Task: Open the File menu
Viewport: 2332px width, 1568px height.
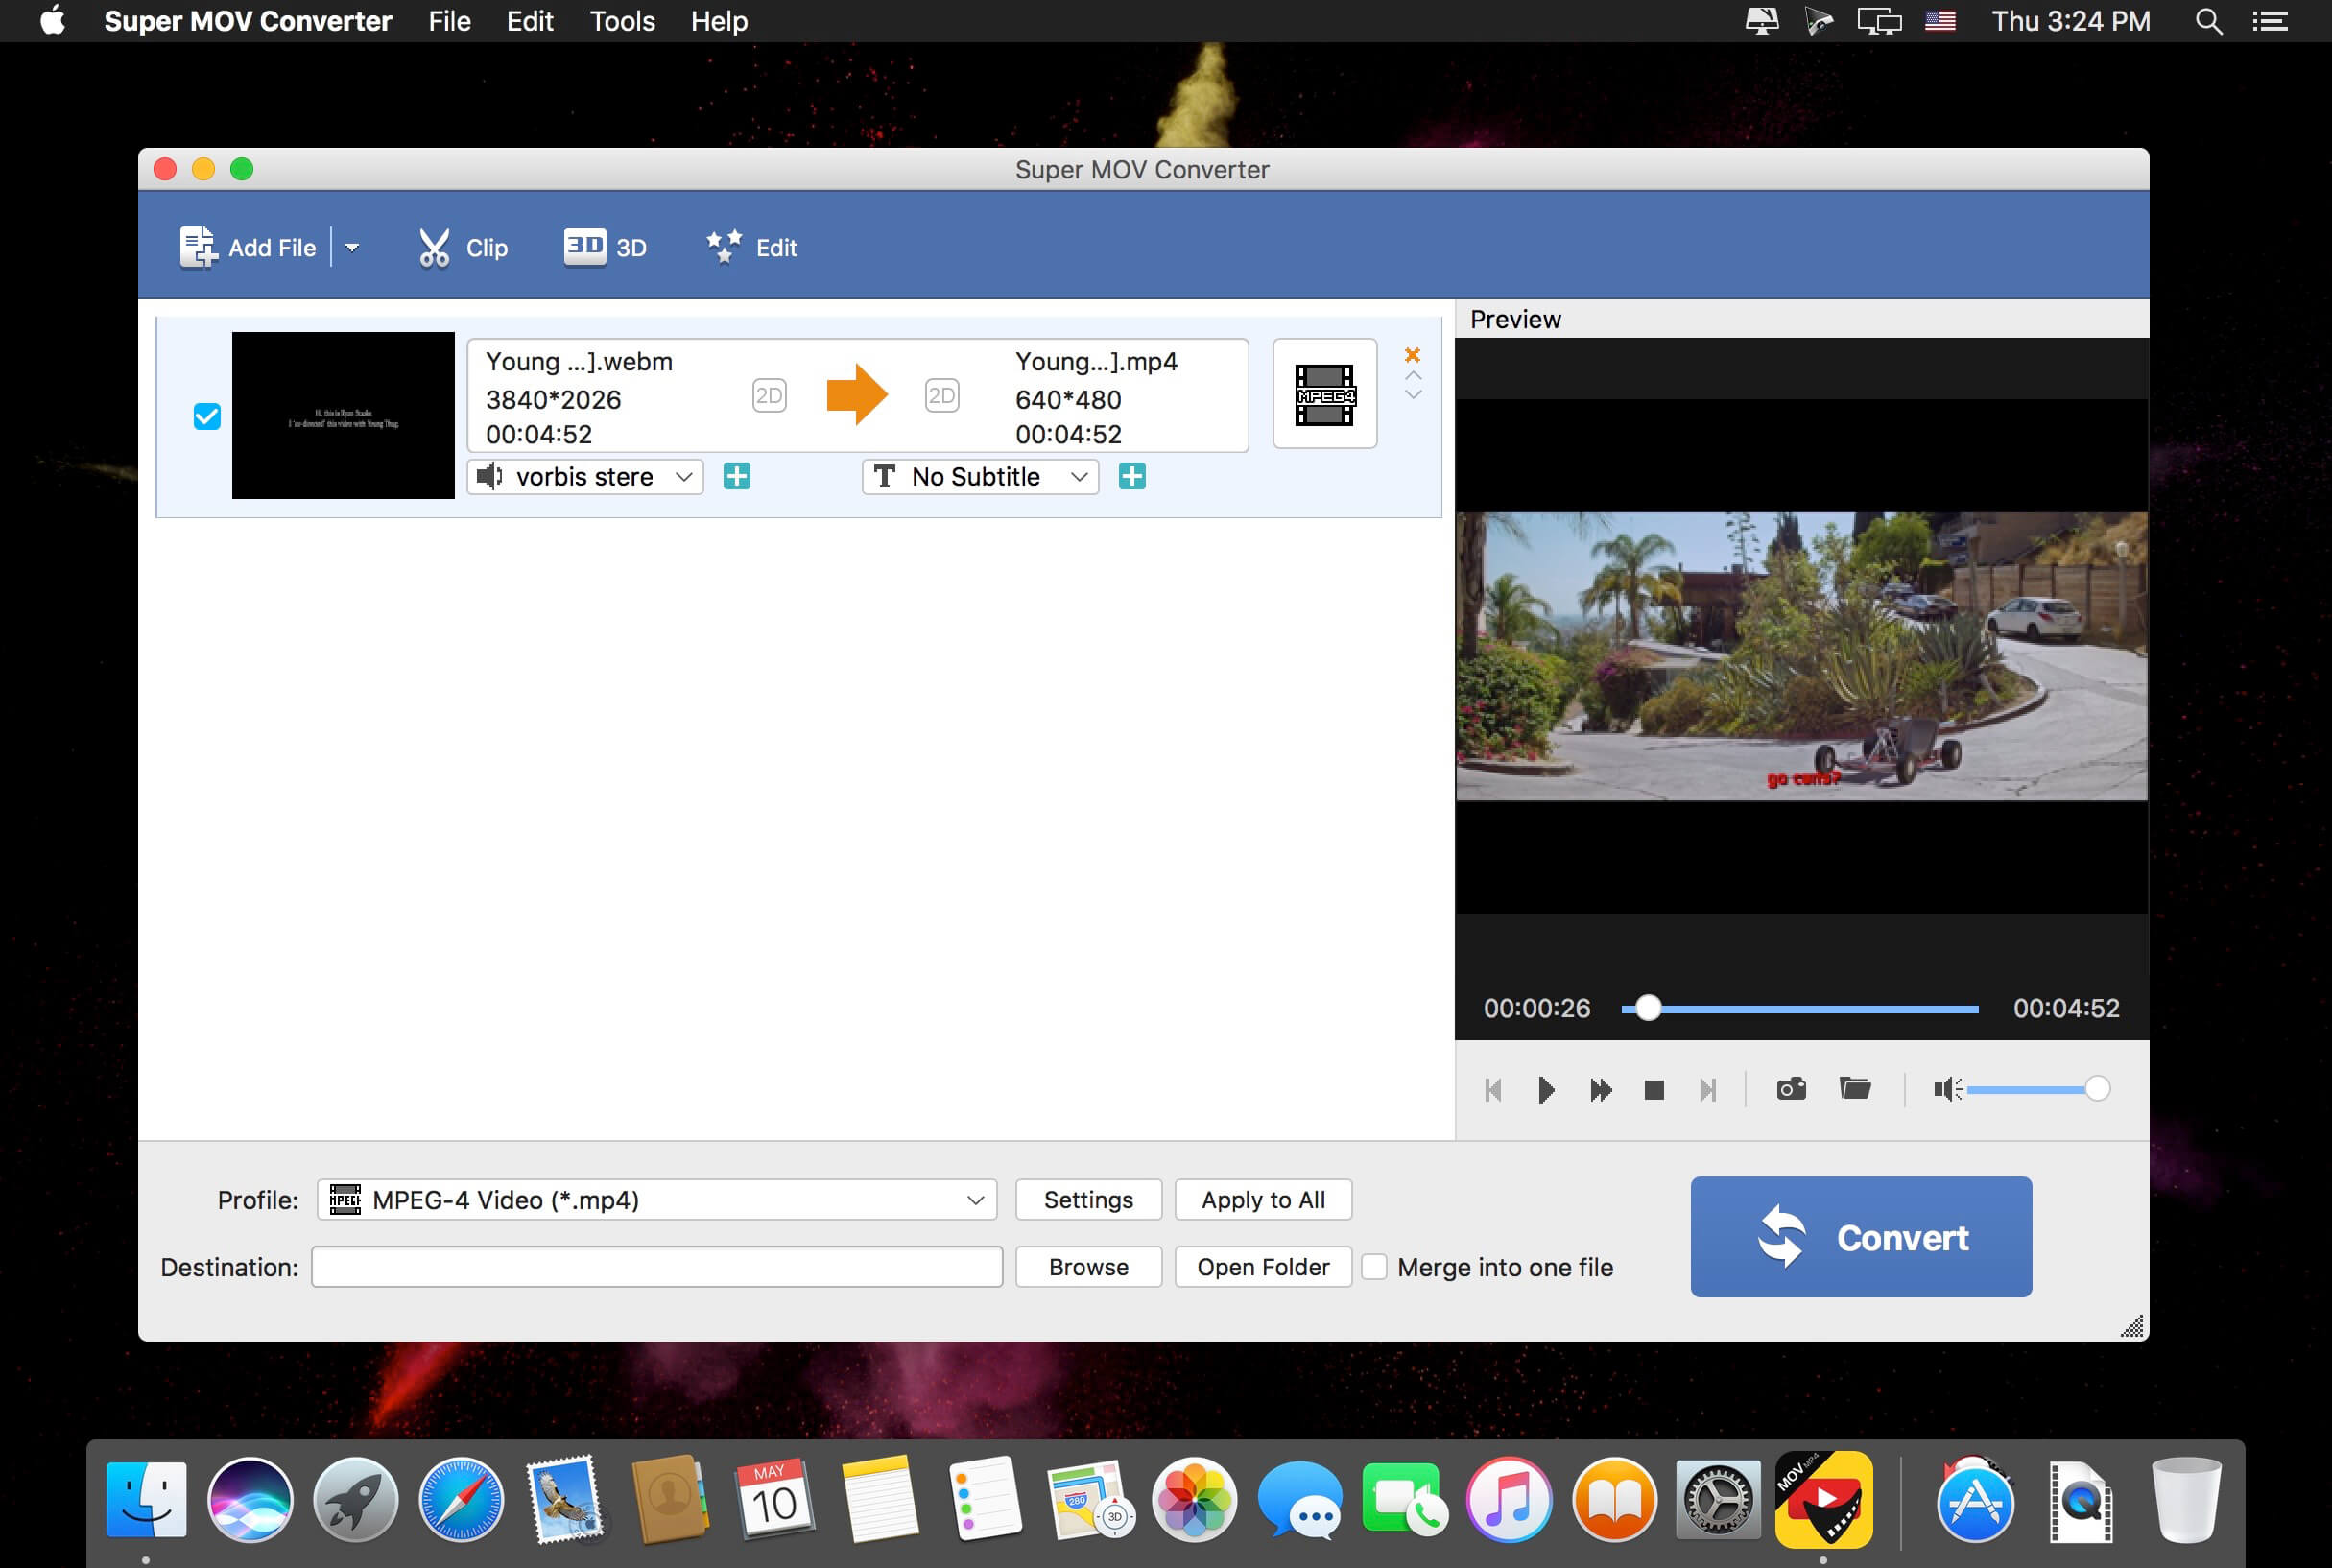Action: tap(449, 21)
